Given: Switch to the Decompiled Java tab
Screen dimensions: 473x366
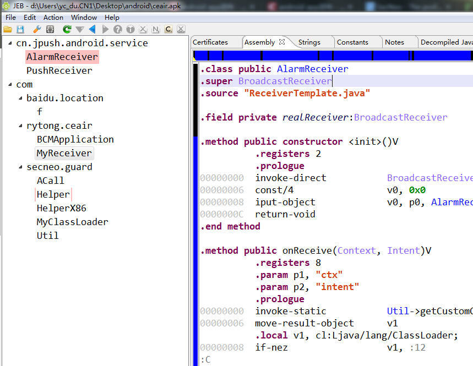Looking at the screenshot, I should tap(446, 42).
